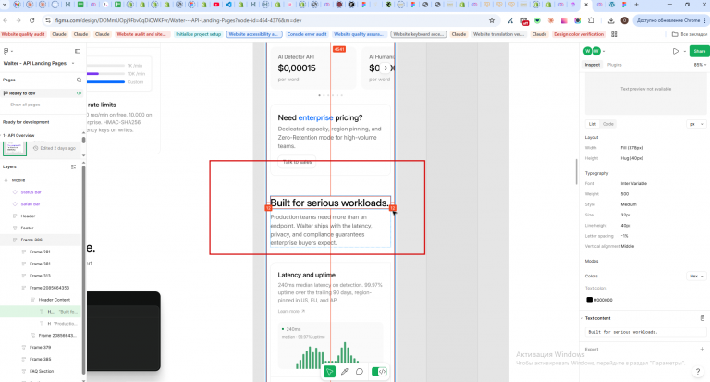Click the text content field Built for serious workloads
Viewport: 710px width, 382px height.
pyautogui.click(x=645, y=332)
